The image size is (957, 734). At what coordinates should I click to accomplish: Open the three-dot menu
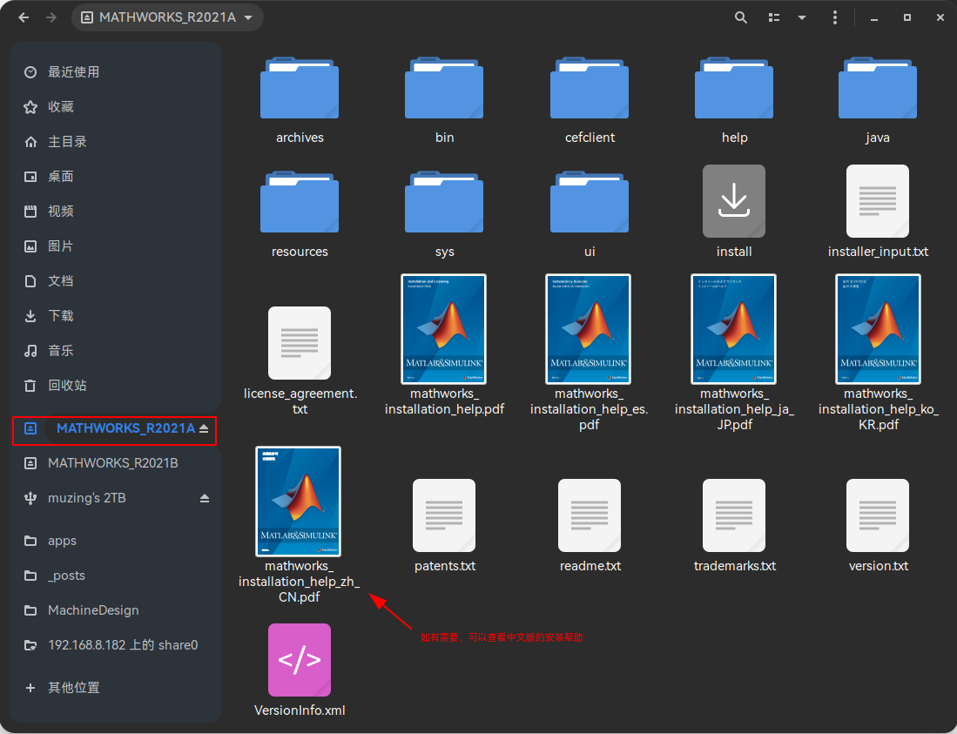[x=834, y=17]
